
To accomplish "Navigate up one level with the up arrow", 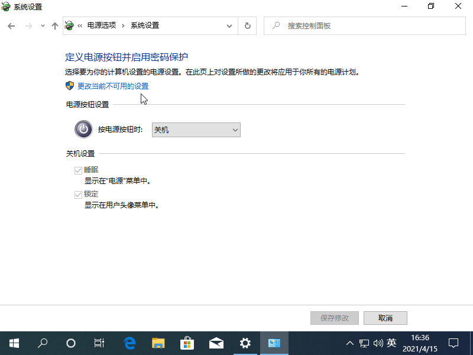I will pyautogui.click(x=54, y=25).
